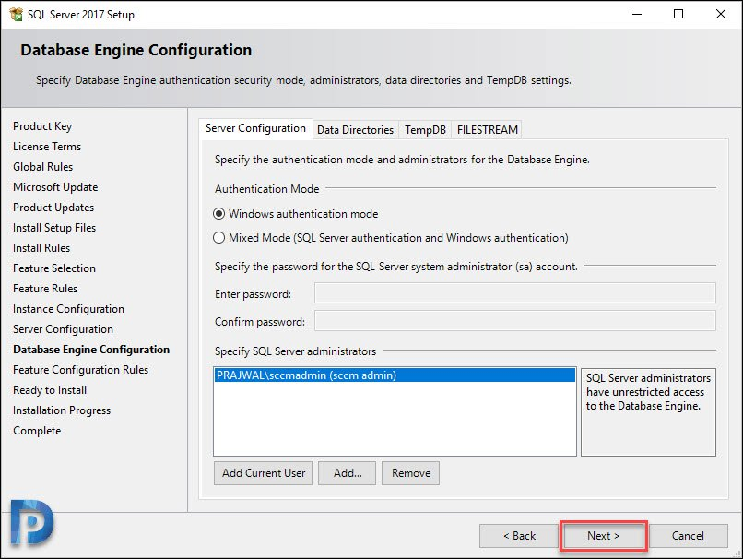Click the Enter password field
This screenshot has width=743, height=559.
[x=515, y=293]
